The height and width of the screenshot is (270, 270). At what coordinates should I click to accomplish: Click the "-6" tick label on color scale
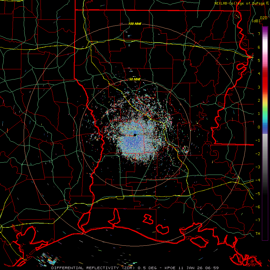tap(258, 207)
